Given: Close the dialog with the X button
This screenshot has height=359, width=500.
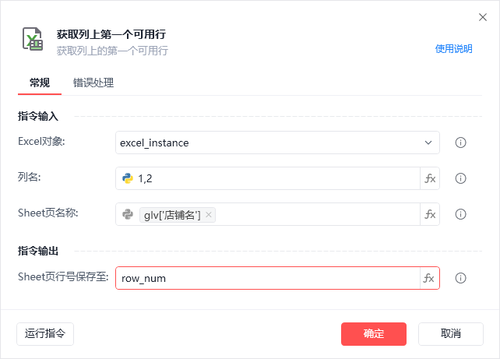Looking at the screenshot, I should (482, 17).
